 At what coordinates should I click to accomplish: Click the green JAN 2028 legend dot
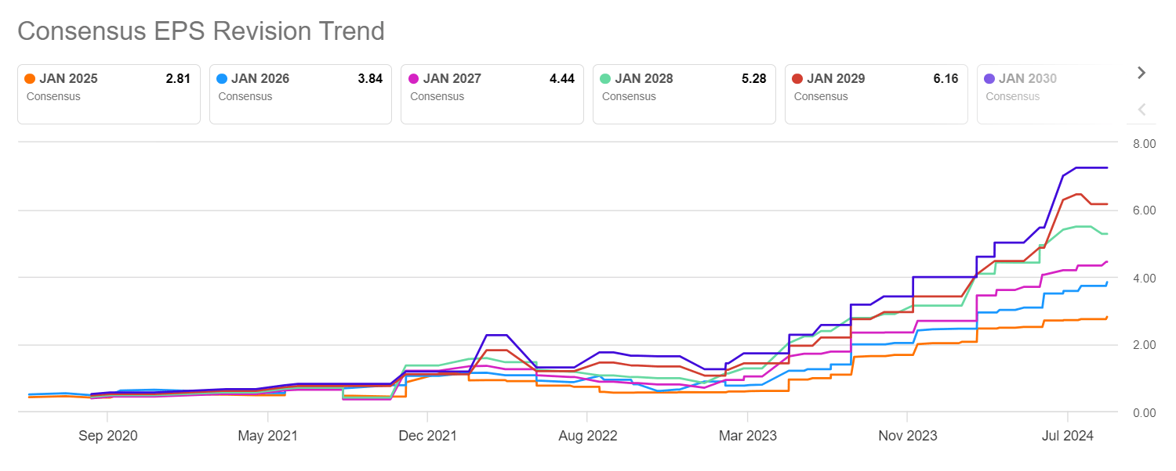[x=605, y=79]
